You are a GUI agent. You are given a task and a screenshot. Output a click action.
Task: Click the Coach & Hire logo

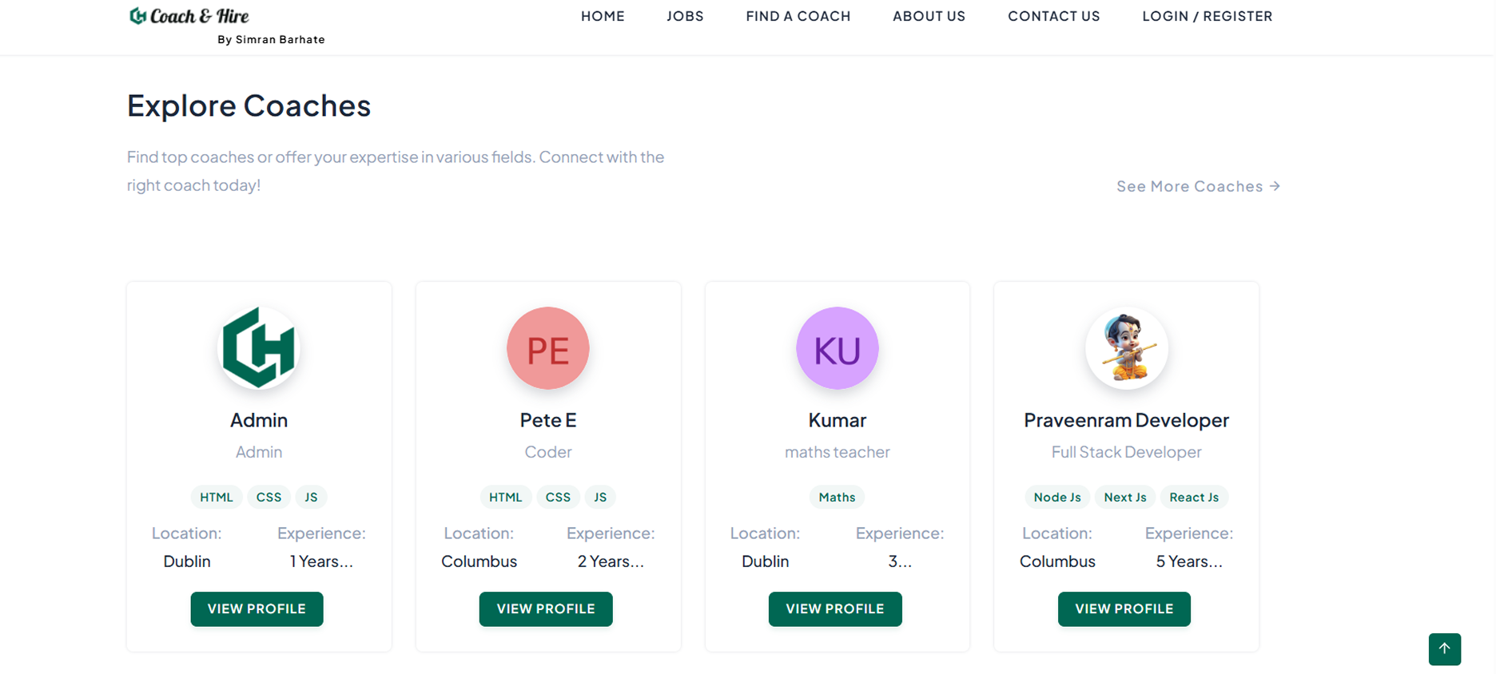click(190, 16)
